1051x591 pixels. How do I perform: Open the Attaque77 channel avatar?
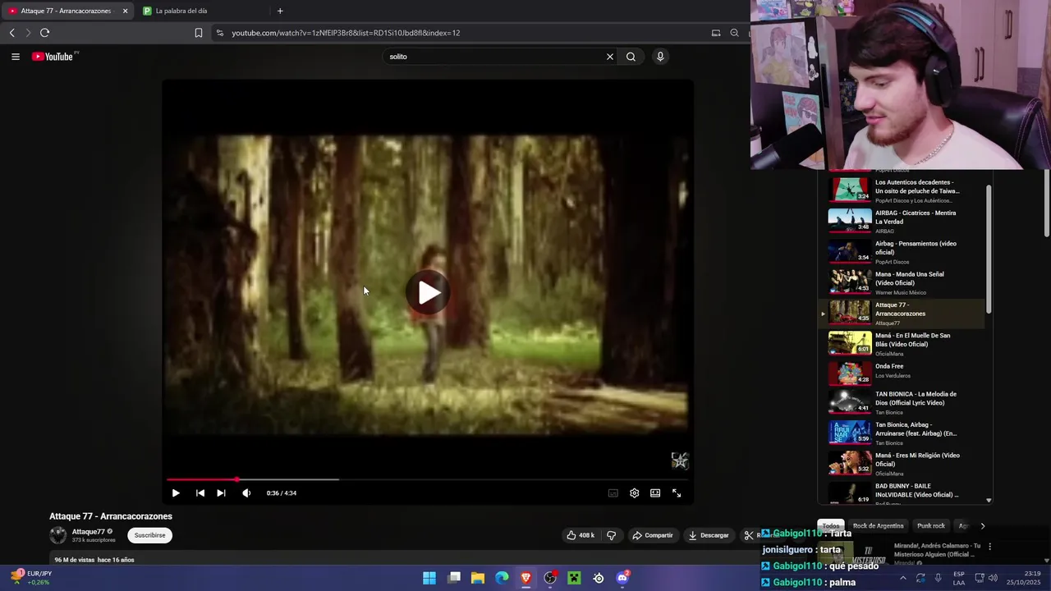[x=58, y=535]
